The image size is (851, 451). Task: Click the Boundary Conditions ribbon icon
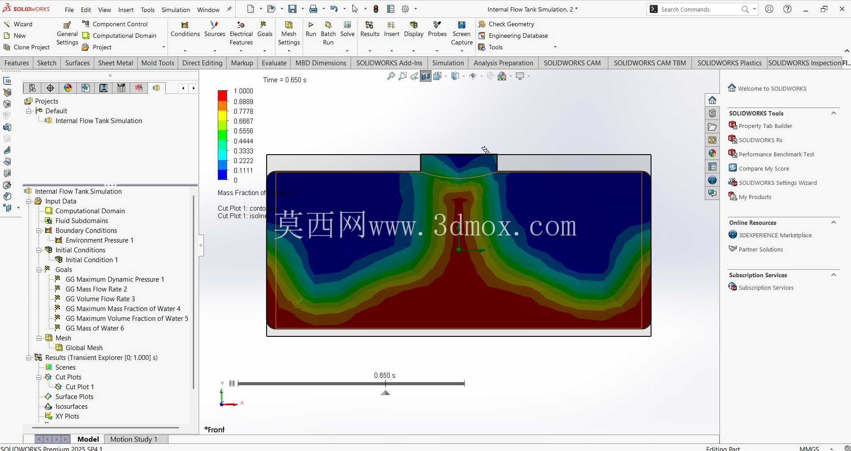click(185, 29)
